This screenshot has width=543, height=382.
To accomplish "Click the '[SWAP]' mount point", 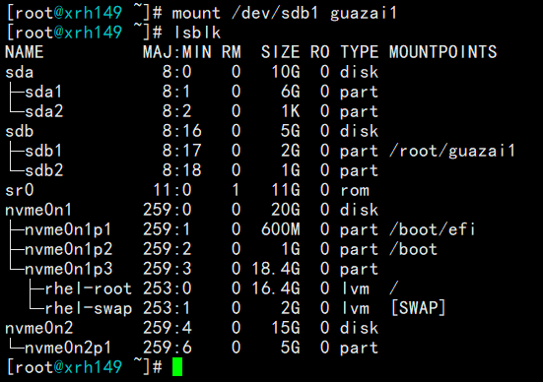I will click(x=418, y=308).
